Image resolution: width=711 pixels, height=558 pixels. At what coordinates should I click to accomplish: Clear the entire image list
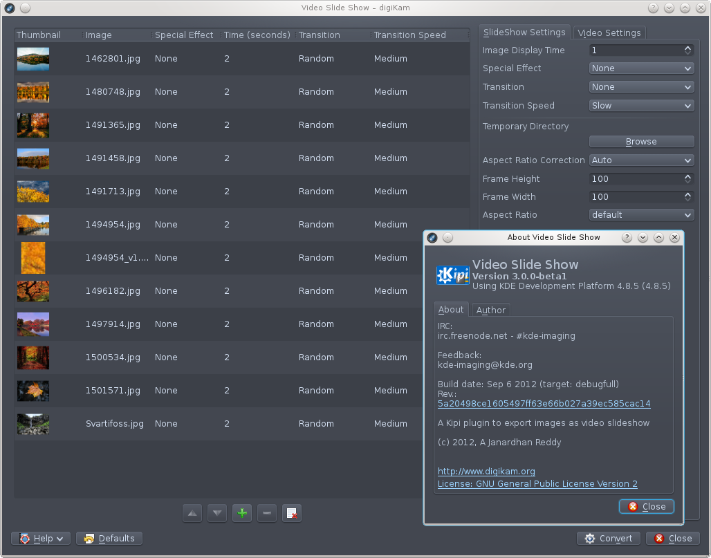pyautogui.click(x=291, y=512)
